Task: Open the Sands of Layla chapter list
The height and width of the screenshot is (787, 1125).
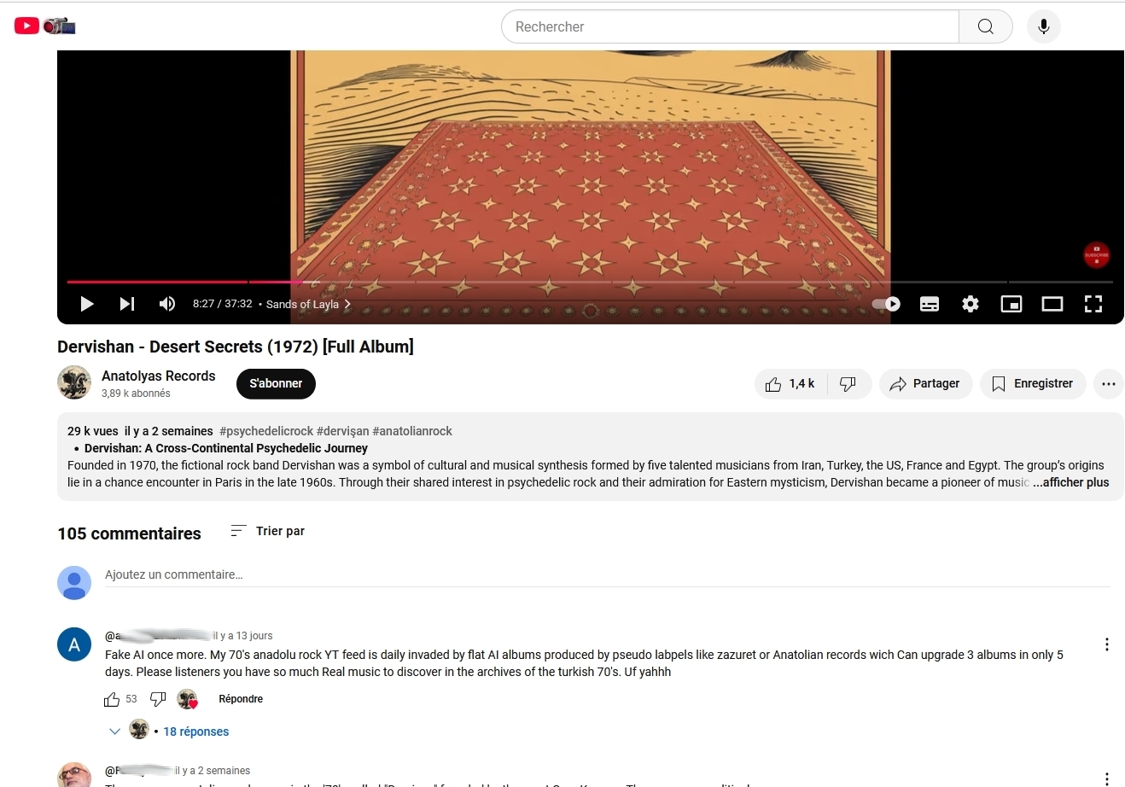Action: (x=308, y=304)
